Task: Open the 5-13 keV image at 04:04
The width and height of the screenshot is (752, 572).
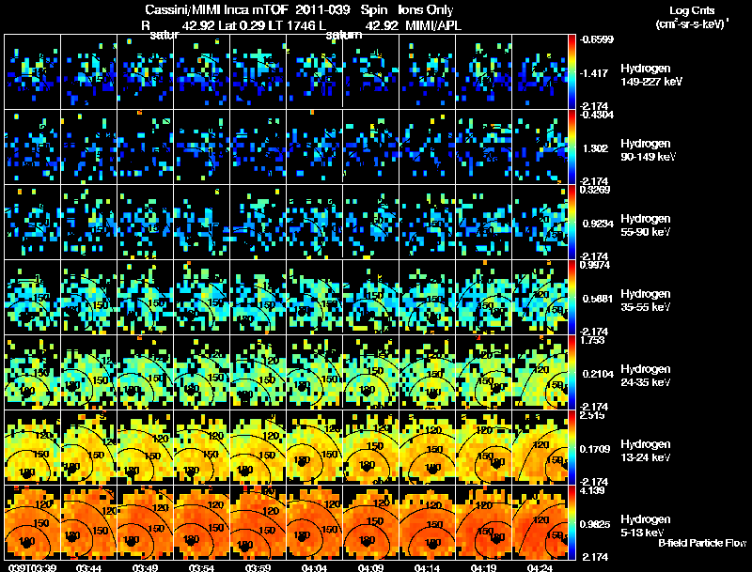Action: [x=315, y=522]
